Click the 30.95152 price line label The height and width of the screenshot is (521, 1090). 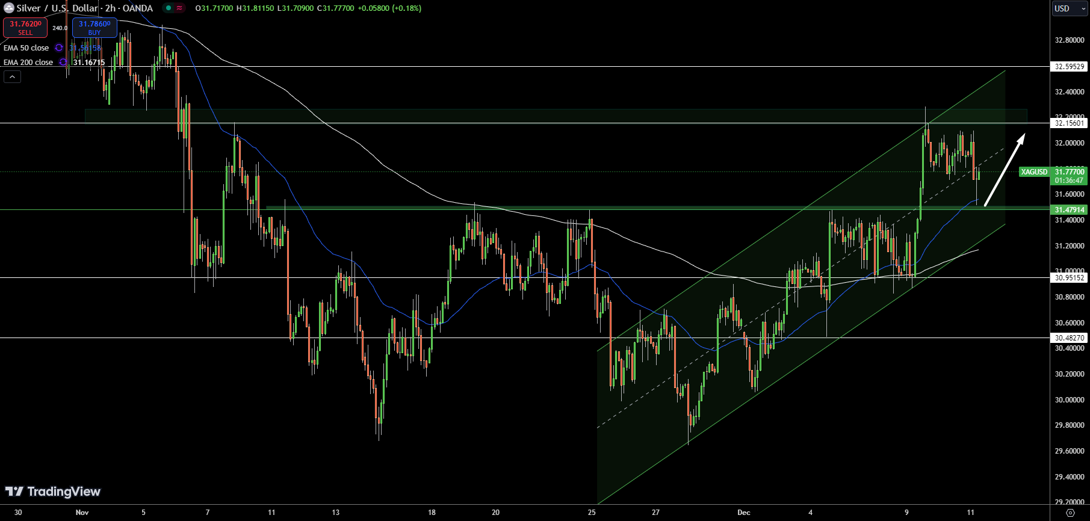point(1070,277)
